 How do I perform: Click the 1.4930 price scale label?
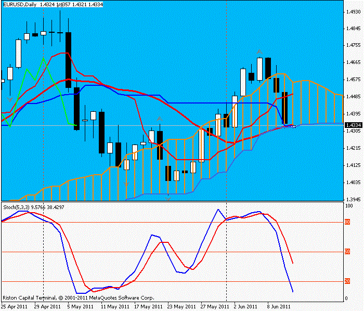[353, 11]
